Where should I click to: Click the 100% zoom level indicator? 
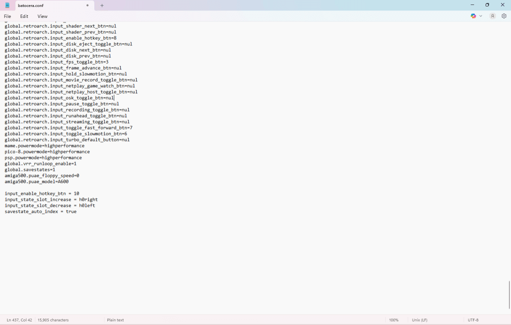coord(394,320)
